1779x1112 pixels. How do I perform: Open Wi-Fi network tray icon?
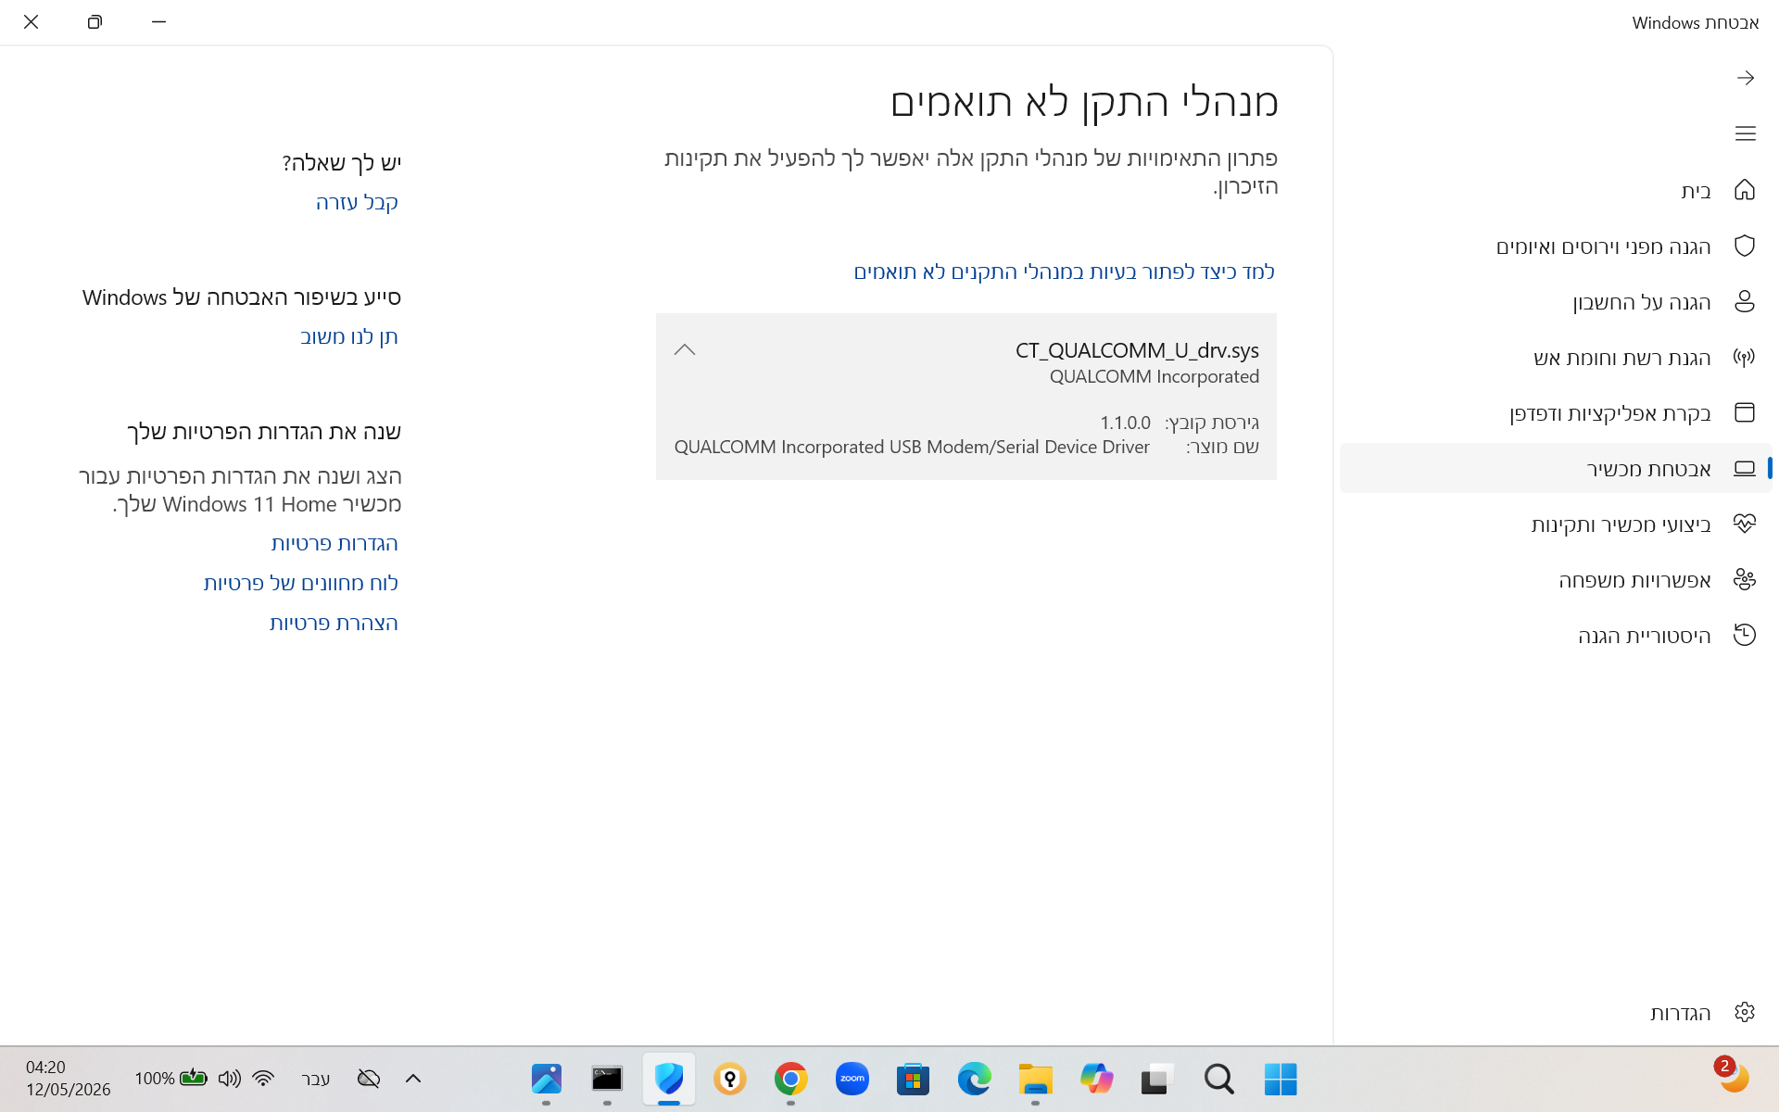[263, 1079]
